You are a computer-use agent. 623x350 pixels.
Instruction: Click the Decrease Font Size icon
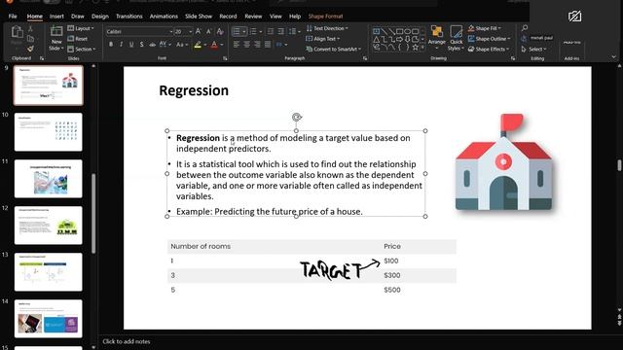click(208, 31)
